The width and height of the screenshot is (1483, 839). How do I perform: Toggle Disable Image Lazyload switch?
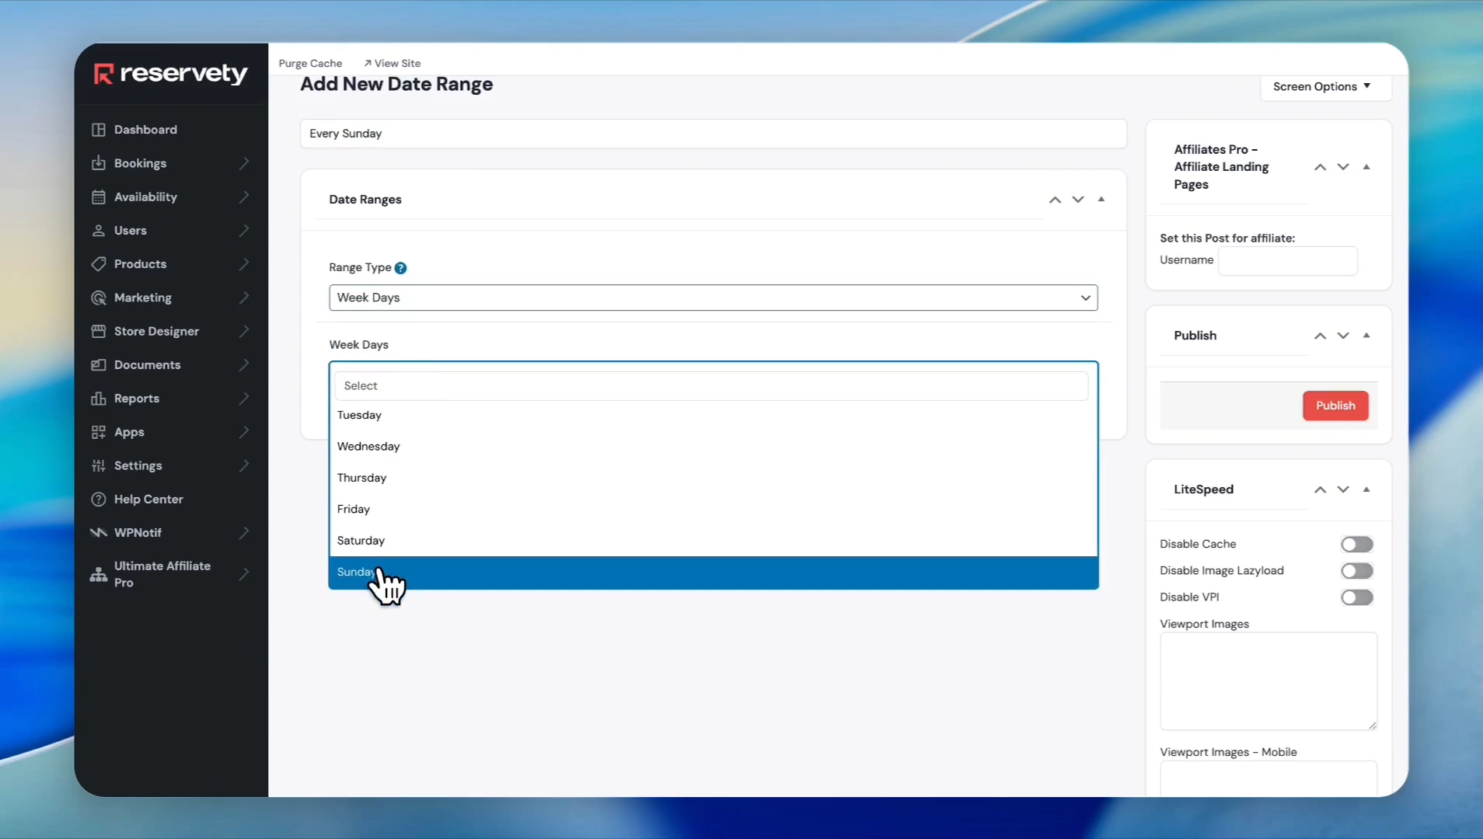pyautogui.click(x=1356, y=571)
